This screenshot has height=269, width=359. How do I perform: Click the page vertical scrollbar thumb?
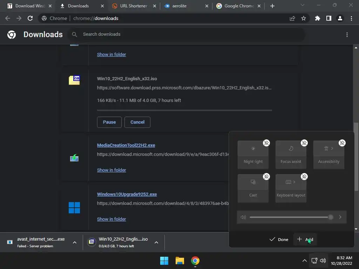(356, 157)
